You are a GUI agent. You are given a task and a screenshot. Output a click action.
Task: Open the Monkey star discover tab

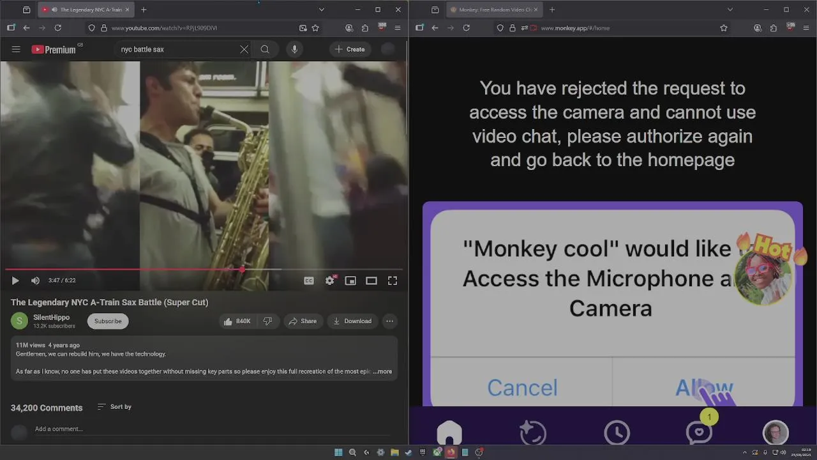[533, 433]
